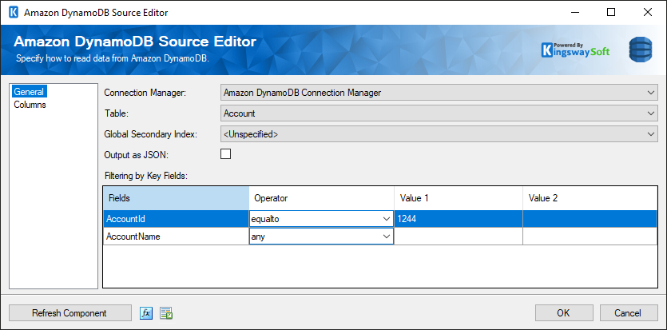This screenshot has width=667, height=330.
Task: Click the Value 2 column header
Action: (x=590, y=198)
